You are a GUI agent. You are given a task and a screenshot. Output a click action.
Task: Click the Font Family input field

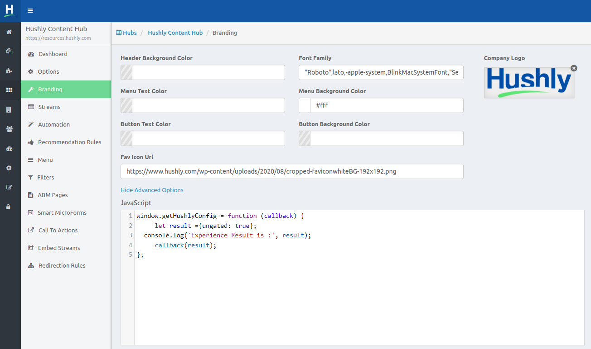(x=381, y=72)
